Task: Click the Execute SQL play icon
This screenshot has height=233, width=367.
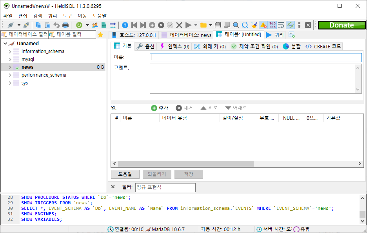Action: (188, 25)
